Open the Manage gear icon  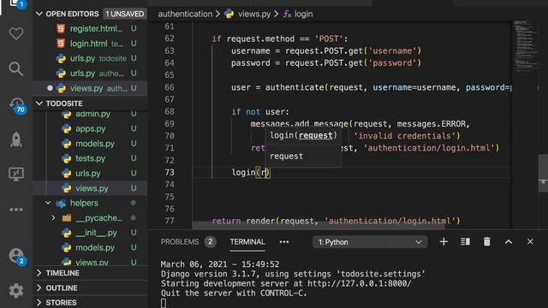click(x=16, y=291)
